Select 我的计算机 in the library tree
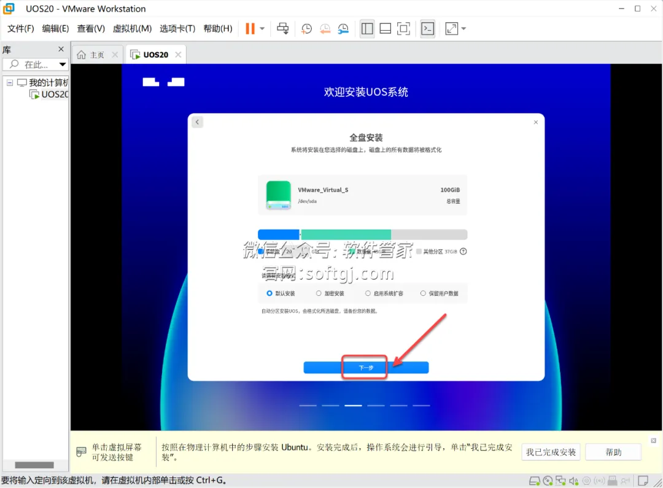Viewport: 663px width, 488px height. click(x=43, y=82)
